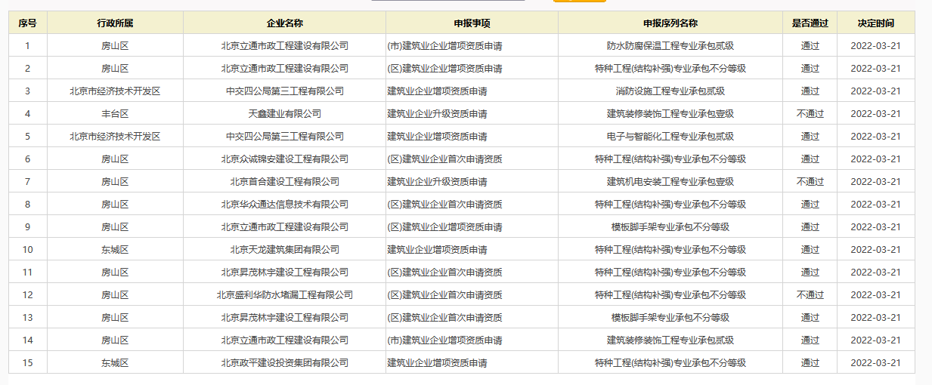This screenshot has height=385, width=932.
Task: Click date 2022-03-21 in row 8
Action: (x=876, y=205)
